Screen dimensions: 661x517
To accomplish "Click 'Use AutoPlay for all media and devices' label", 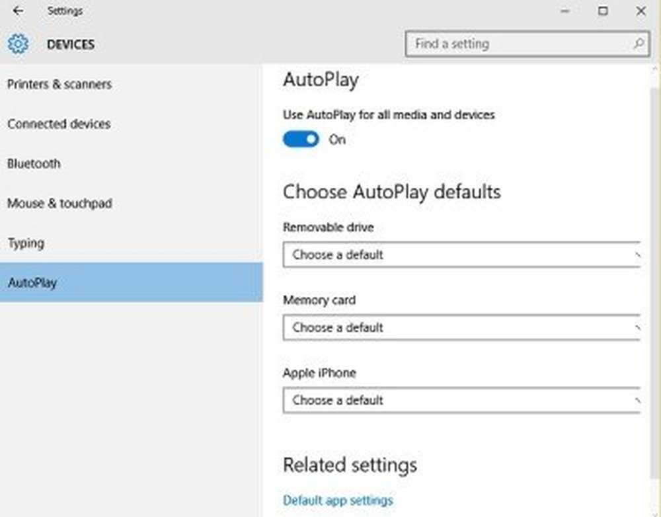I will [x=389, y=114].
